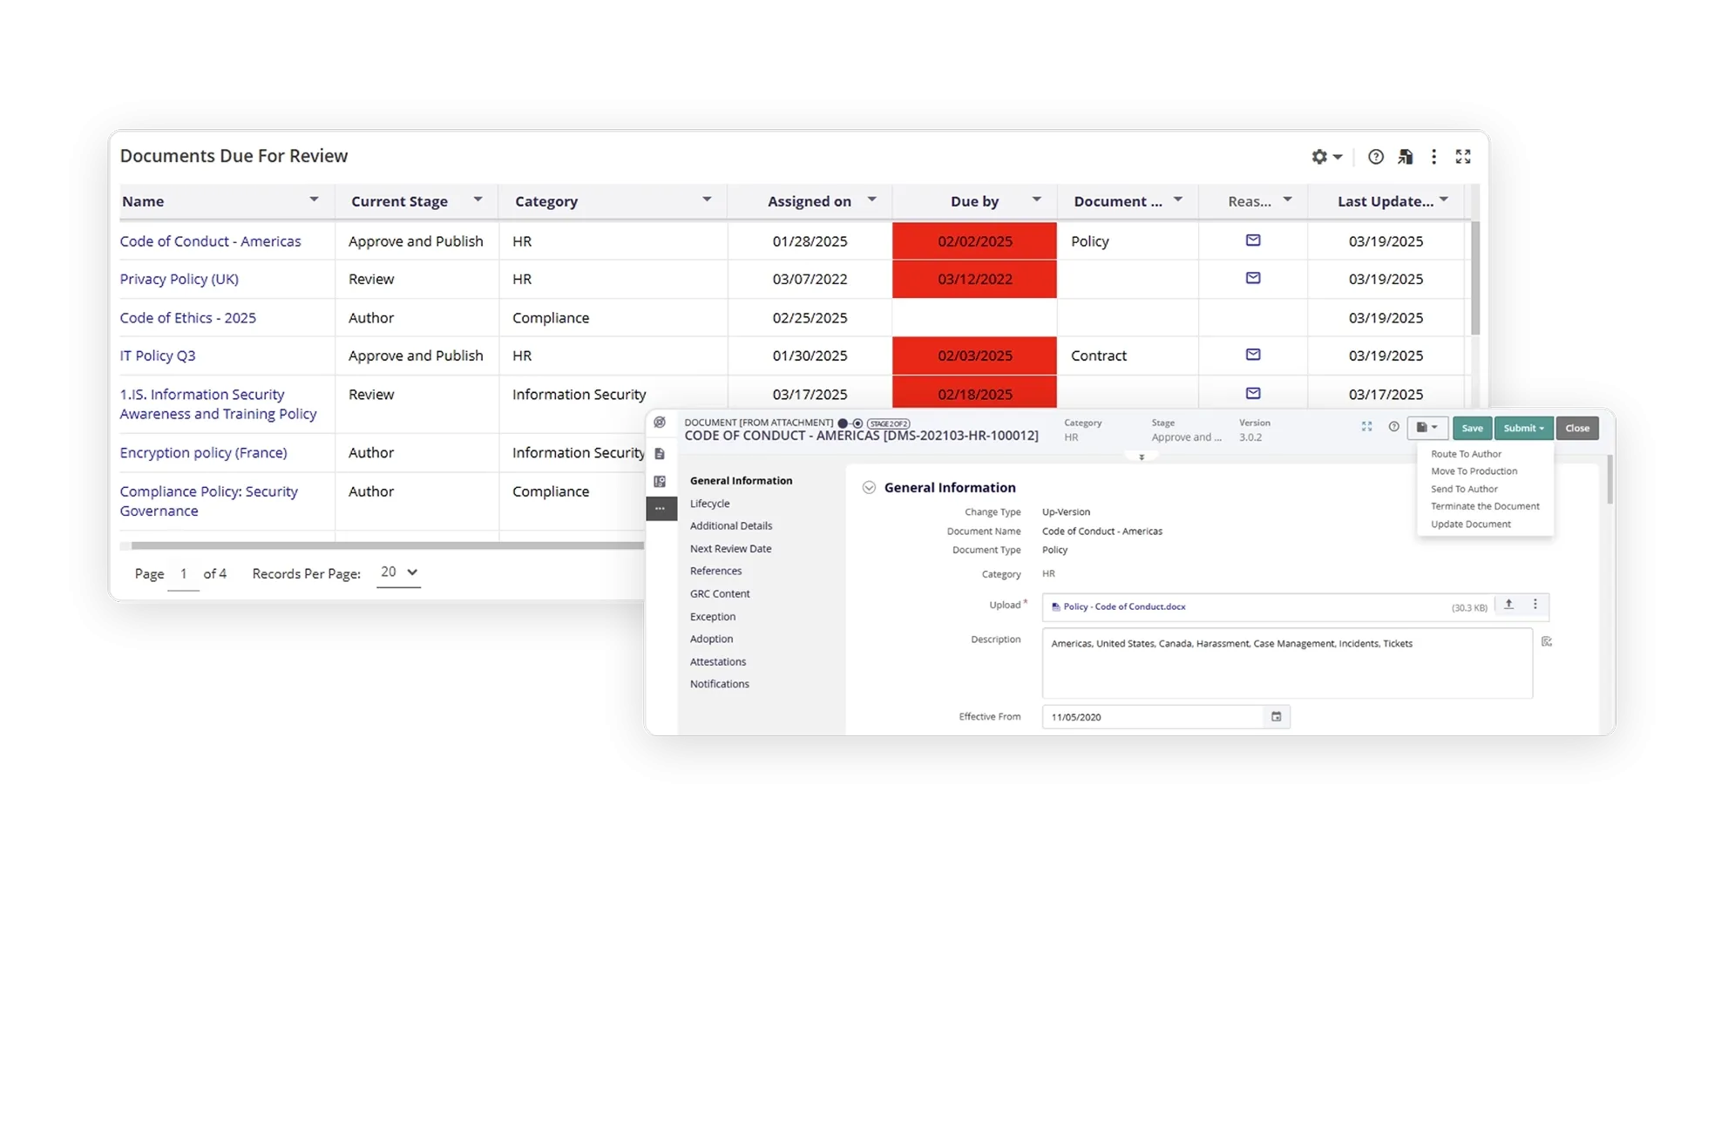Click the red 02/03/2025 due date cell
This screenshot has width=1721, height=1144.
tap(974, 355)
